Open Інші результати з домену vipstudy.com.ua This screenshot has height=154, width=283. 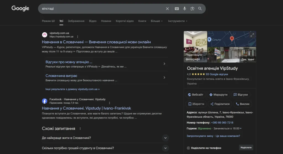point(72,89)
